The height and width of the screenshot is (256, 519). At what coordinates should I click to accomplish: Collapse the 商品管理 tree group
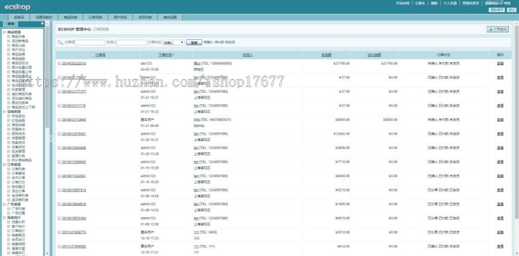coord(4,32)
